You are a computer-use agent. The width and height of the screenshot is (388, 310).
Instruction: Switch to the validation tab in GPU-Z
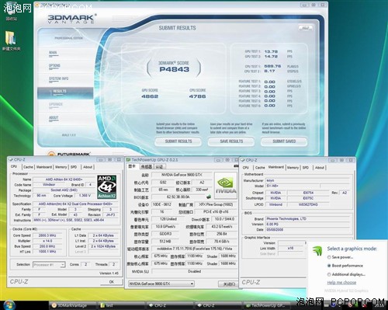point(159,166)
